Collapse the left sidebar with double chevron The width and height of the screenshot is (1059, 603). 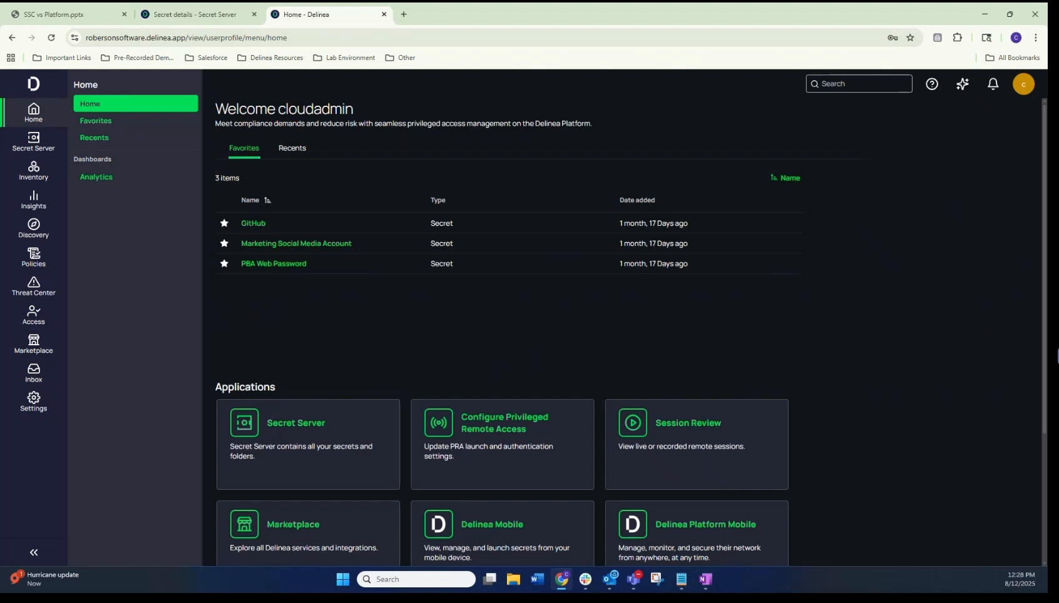[x=33, y=552]
